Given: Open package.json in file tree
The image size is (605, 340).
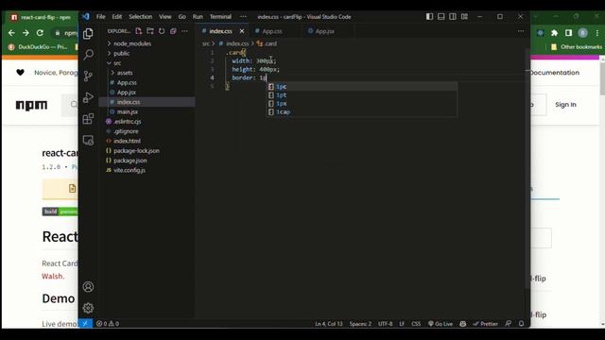Looking at the screenshot, I should [x=130, y=161].
